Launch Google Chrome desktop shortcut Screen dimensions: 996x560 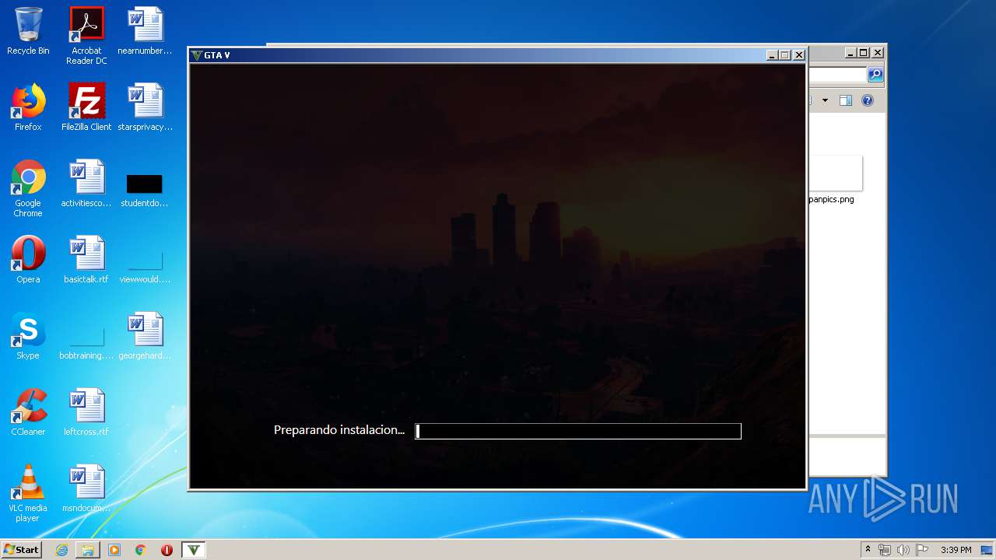(28, 188)
